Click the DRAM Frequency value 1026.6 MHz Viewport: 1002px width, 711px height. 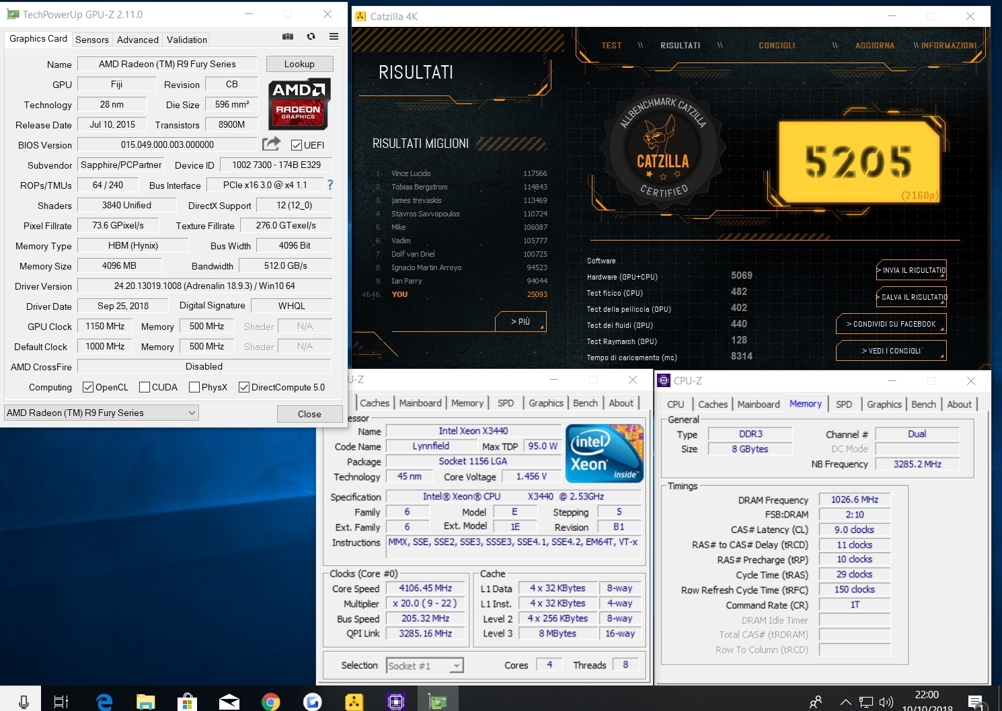[x=855, y=499]
